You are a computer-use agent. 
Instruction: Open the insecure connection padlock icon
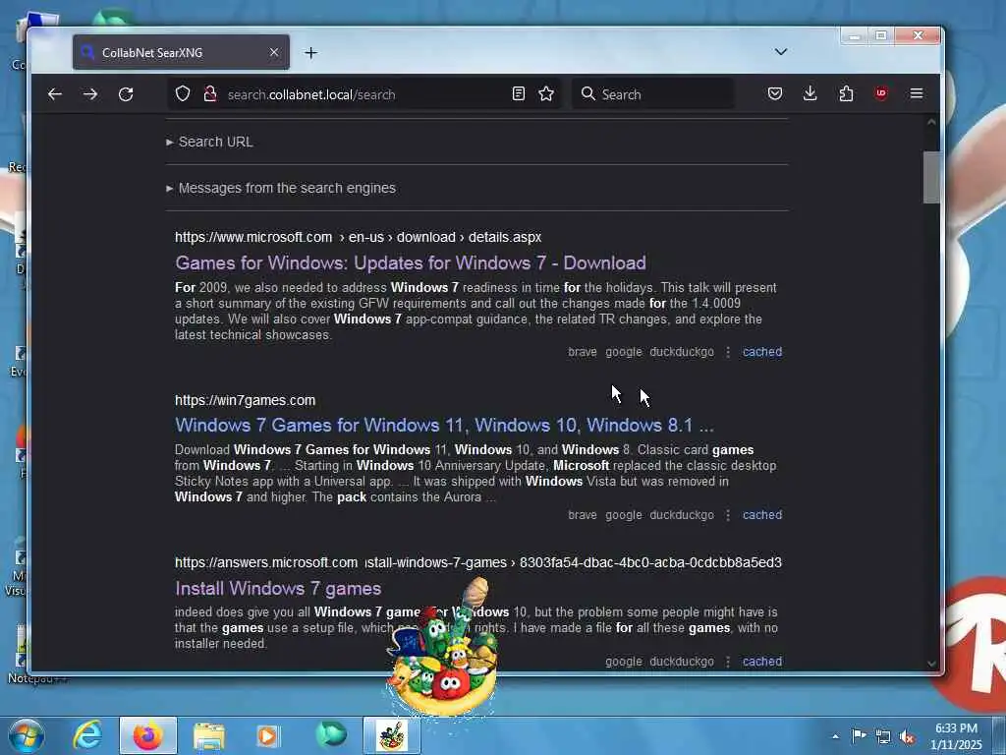210,93
